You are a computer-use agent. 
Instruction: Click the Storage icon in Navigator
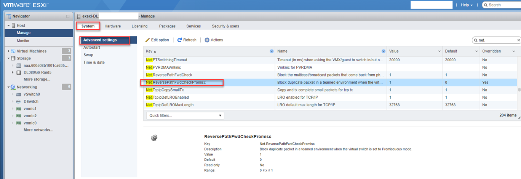point(13,58)
